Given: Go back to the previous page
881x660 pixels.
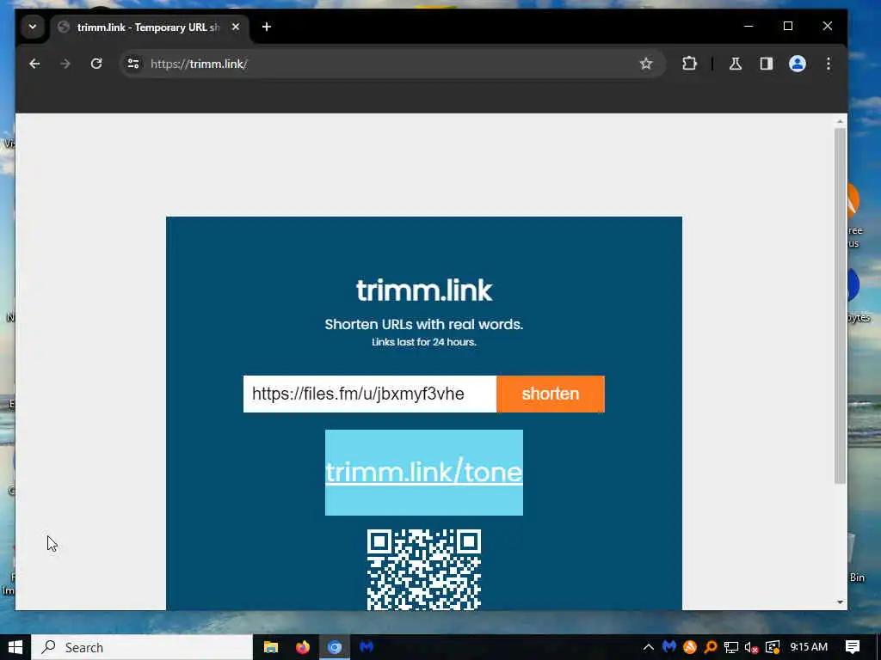Looking at the screenshot, I should (x=34, y=64).
